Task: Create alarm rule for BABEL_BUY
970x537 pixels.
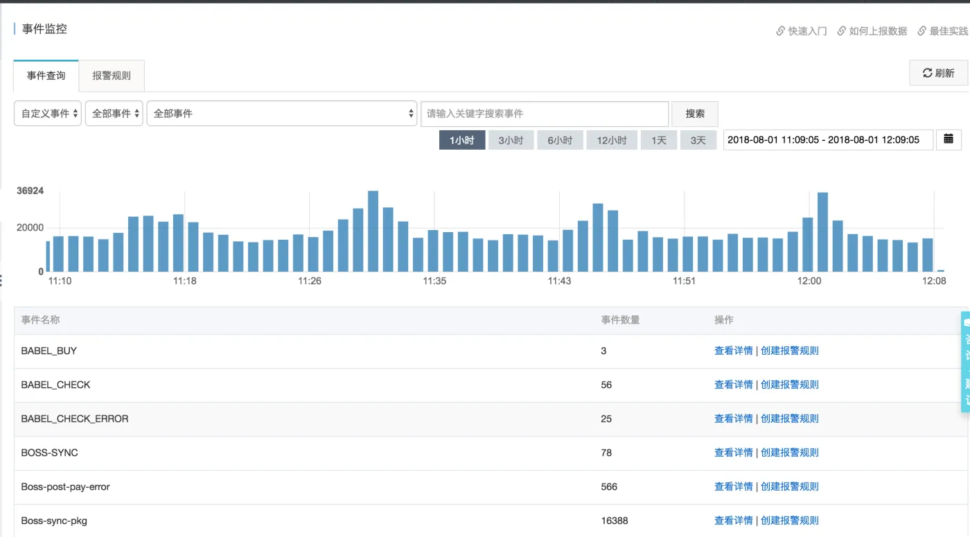Action: click(x=790, y=351)
